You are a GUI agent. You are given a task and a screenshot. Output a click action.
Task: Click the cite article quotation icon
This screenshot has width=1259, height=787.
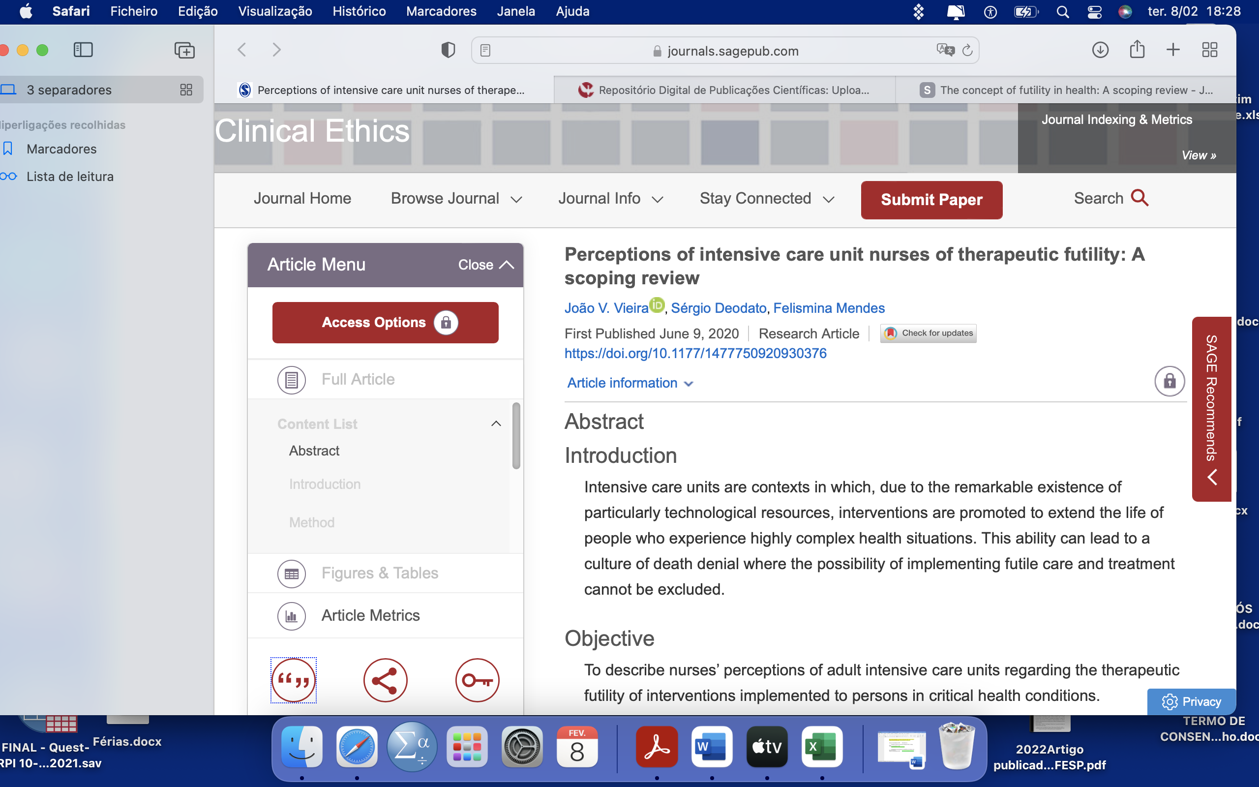click(x=294, y=680)
